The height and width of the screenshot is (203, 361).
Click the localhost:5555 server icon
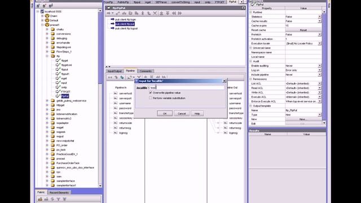tap(42, 11)
